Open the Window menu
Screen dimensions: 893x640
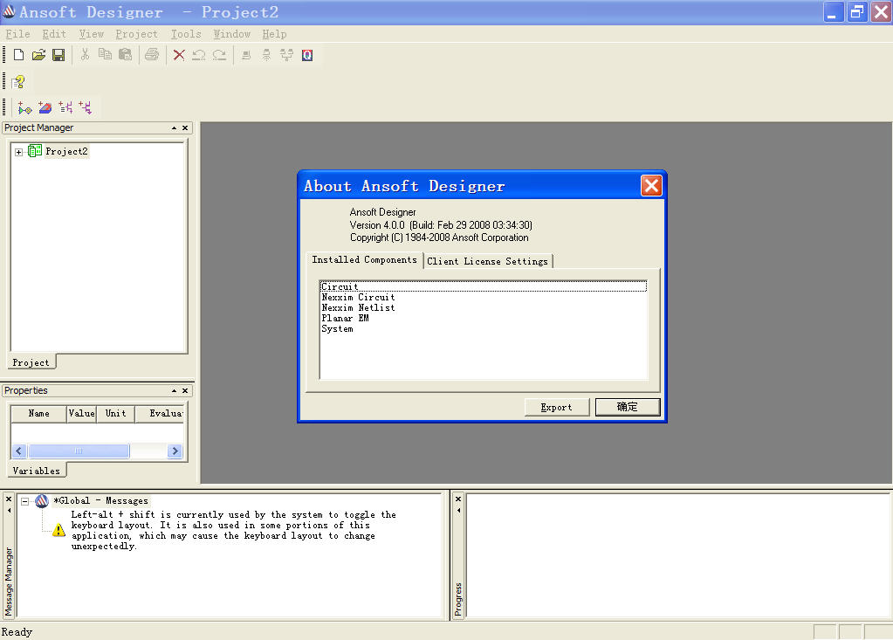click(x=232, y=34)
